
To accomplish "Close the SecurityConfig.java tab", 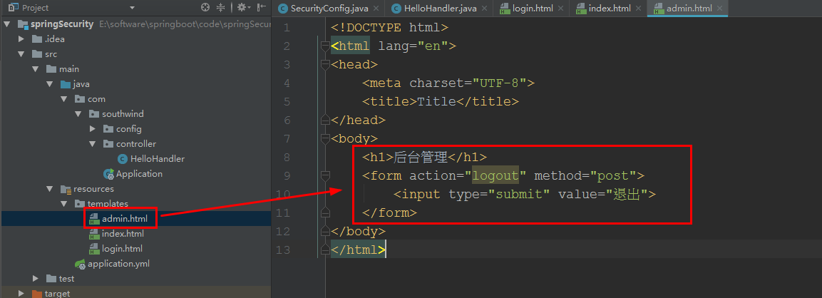I will [377, 9].
